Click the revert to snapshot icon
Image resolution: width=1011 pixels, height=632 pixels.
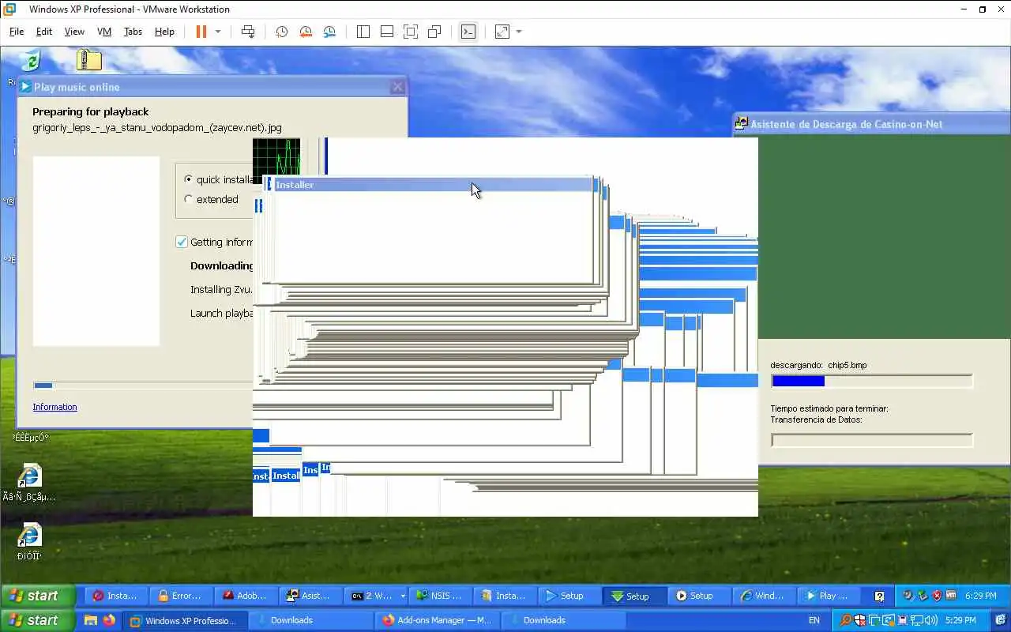tap(306, 32)
